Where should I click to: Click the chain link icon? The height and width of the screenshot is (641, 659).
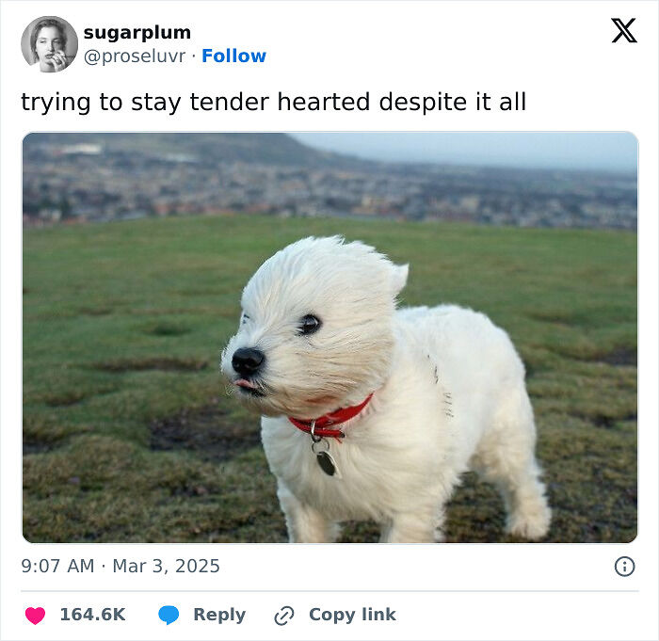point(284,616)
